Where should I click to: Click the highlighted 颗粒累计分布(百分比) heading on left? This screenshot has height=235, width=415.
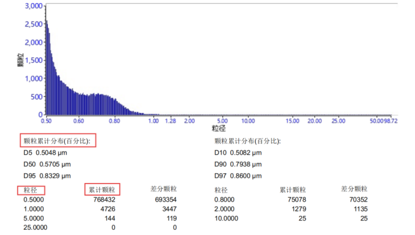(x=58, y=141)
